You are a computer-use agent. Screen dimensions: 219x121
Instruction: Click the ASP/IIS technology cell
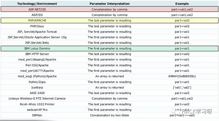click(37, 15)
